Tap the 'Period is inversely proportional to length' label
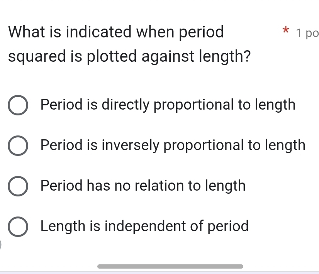This screenshot has width=319, height=274. (x=173, y=145)
